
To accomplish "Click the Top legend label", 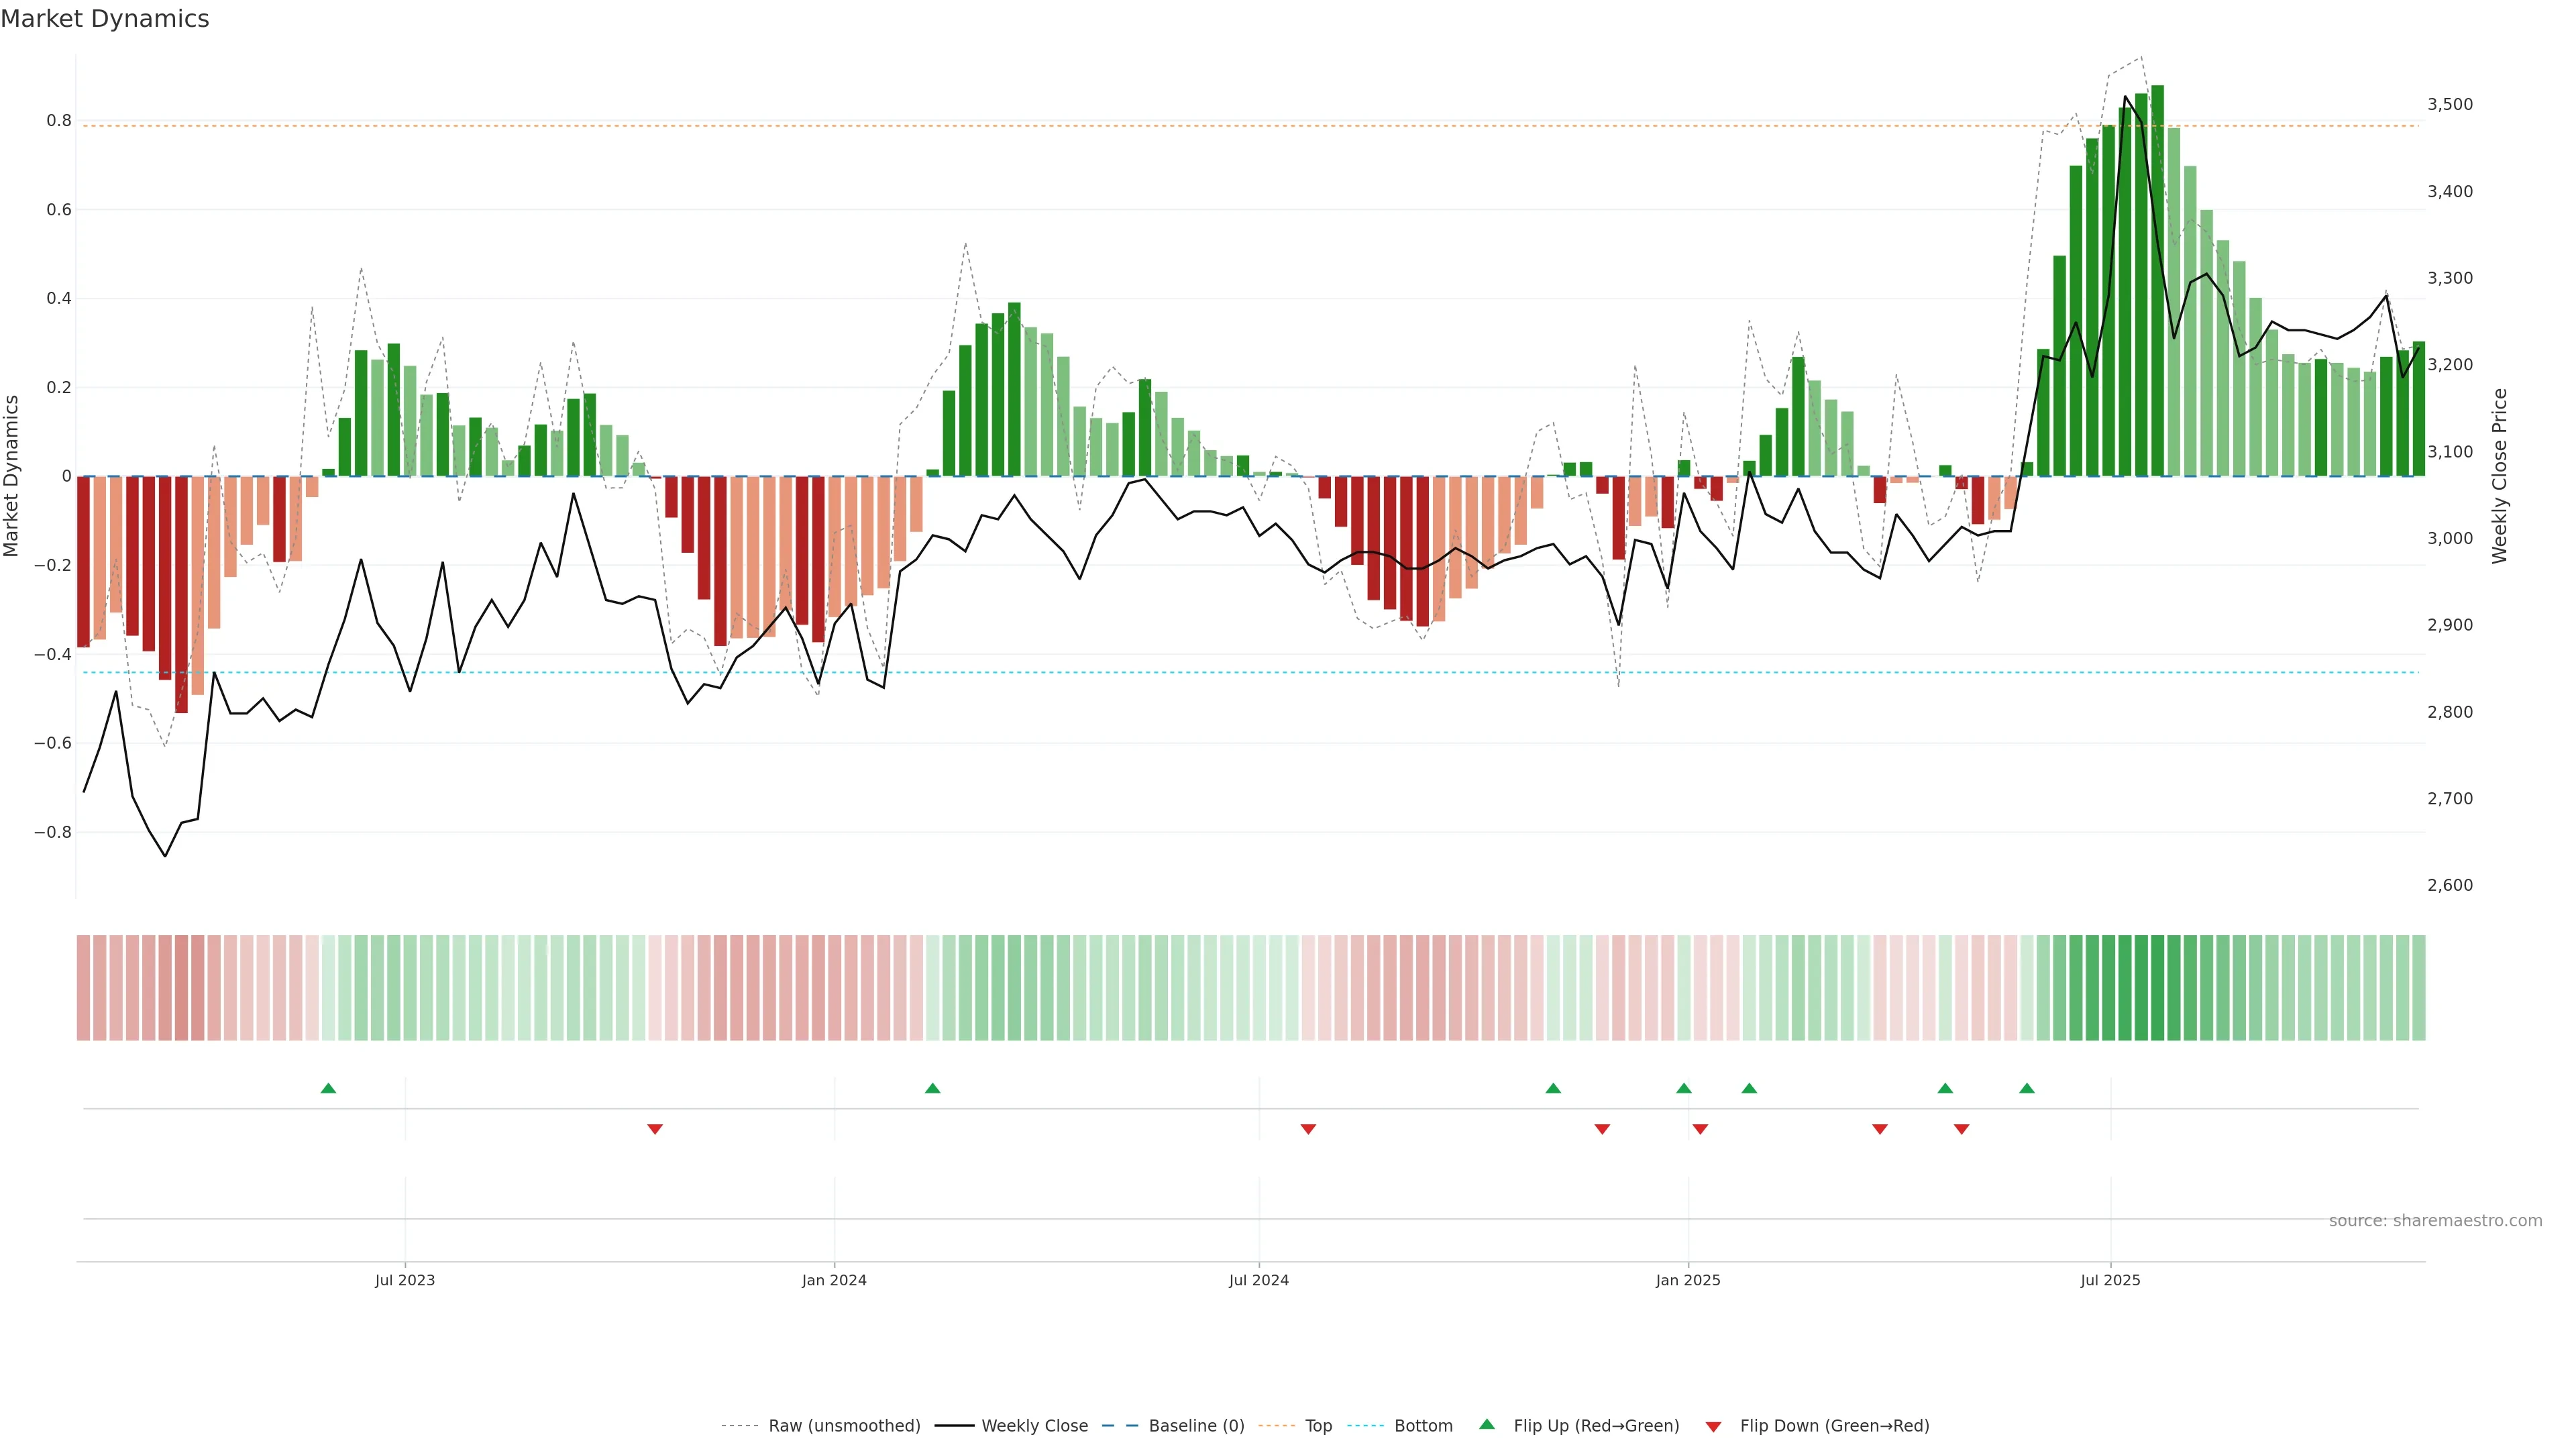I will click(x=1318, y=1426).
